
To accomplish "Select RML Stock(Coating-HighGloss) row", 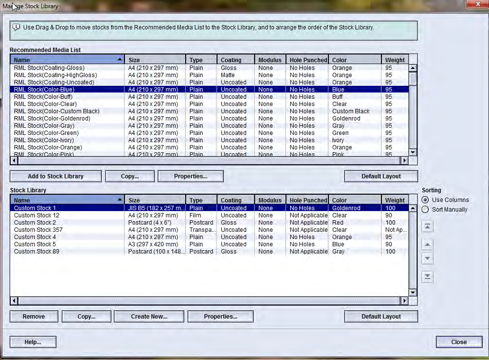I will [209, 75].
